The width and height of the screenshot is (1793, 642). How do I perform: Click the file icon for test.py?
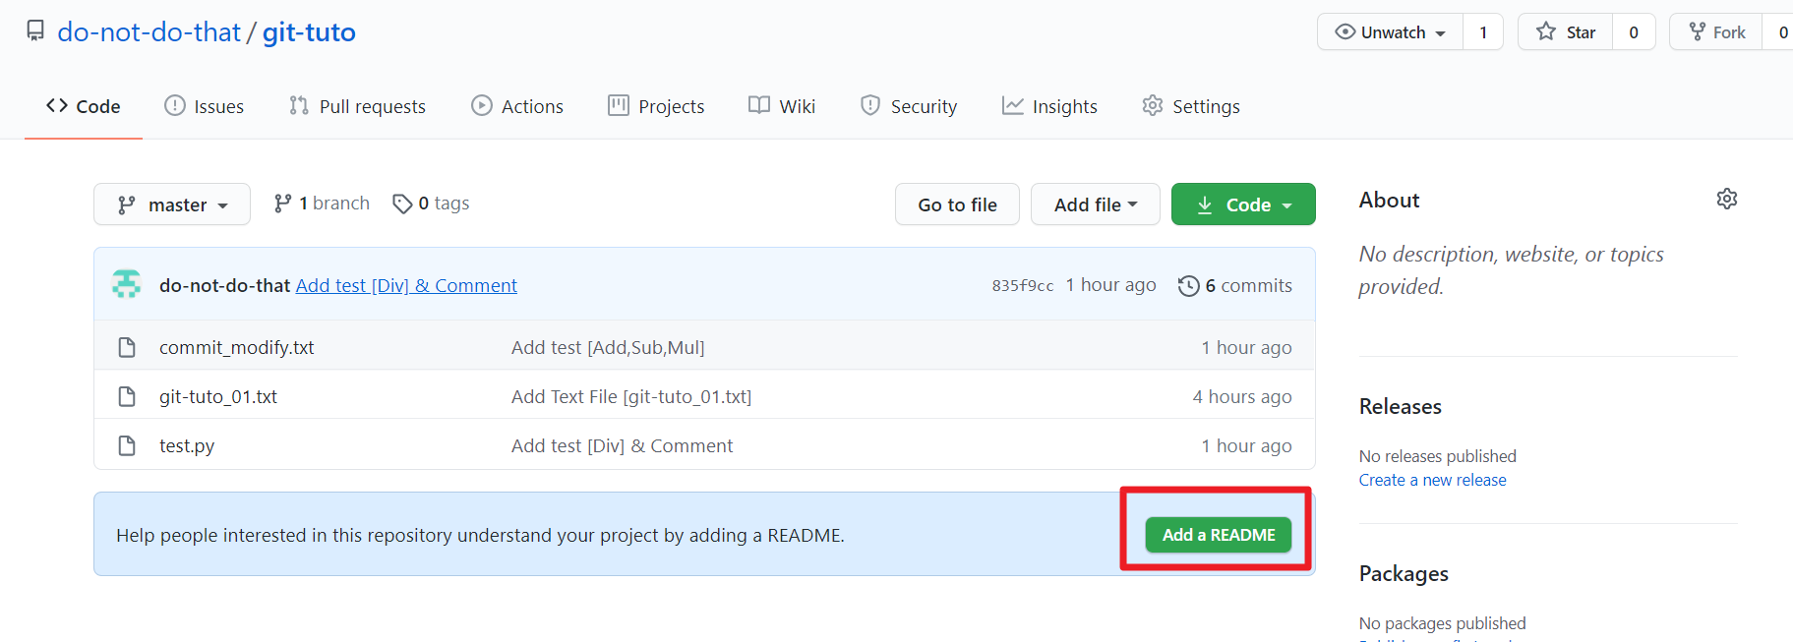click(127, 445)
